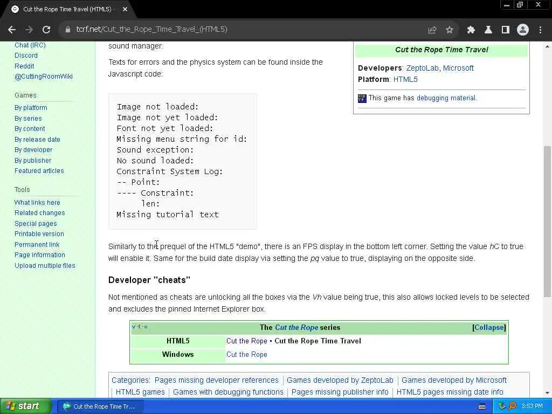Viewport: 552px width, 414px height.
Task: Open Page information link
Action: [40, 255]
